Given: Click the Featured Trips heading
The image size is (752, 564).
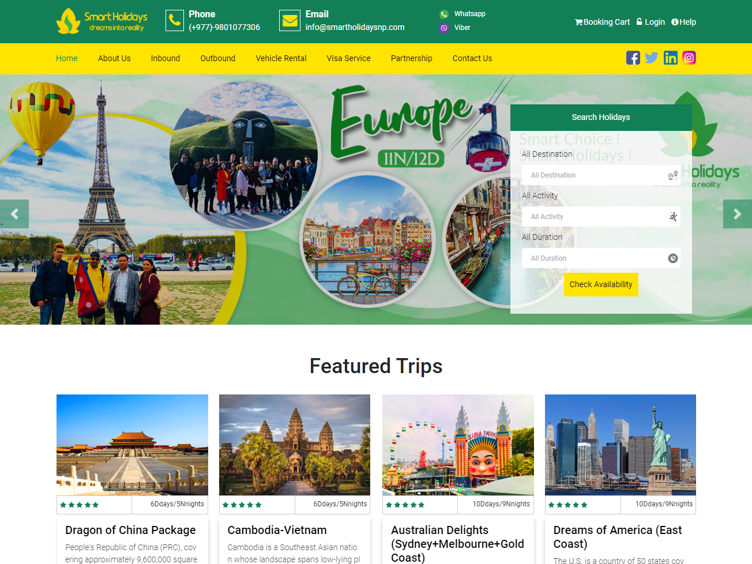Looking at the screenshot, I should click(376, 366).
